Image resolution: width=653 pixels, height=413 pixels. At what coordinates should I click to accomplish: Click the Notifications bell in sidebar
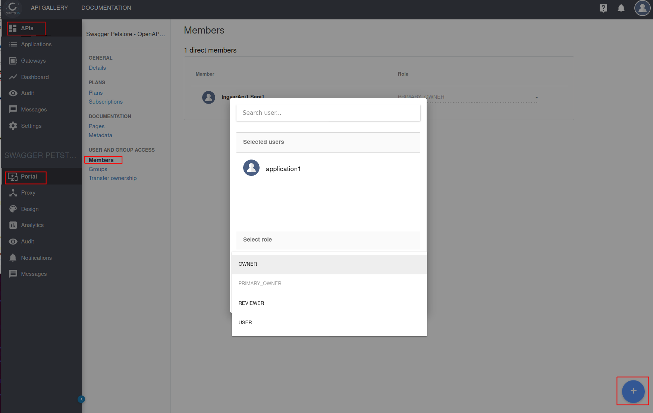coord(13,258)
